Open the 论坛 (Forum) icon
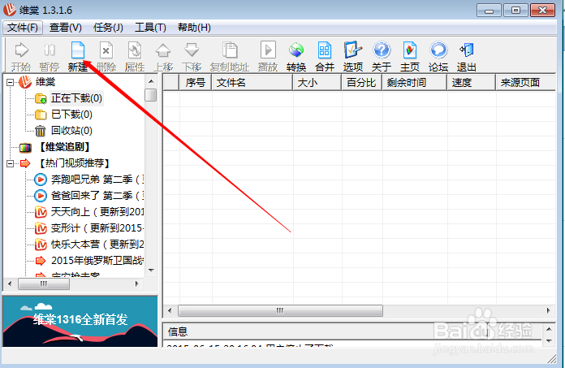565x368 pixels. tap(438, 57)
